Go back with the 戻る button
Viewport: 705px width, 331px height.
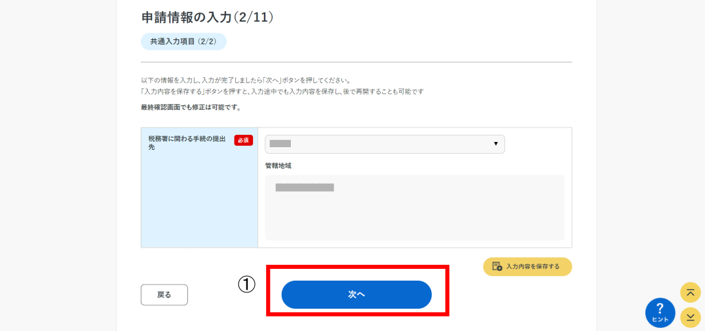[x=164, y=294]
